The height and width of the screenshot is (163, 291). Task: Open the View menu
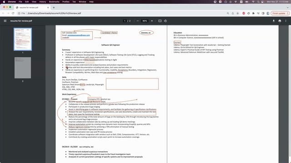pyautogui.click(x=34, y=2)
